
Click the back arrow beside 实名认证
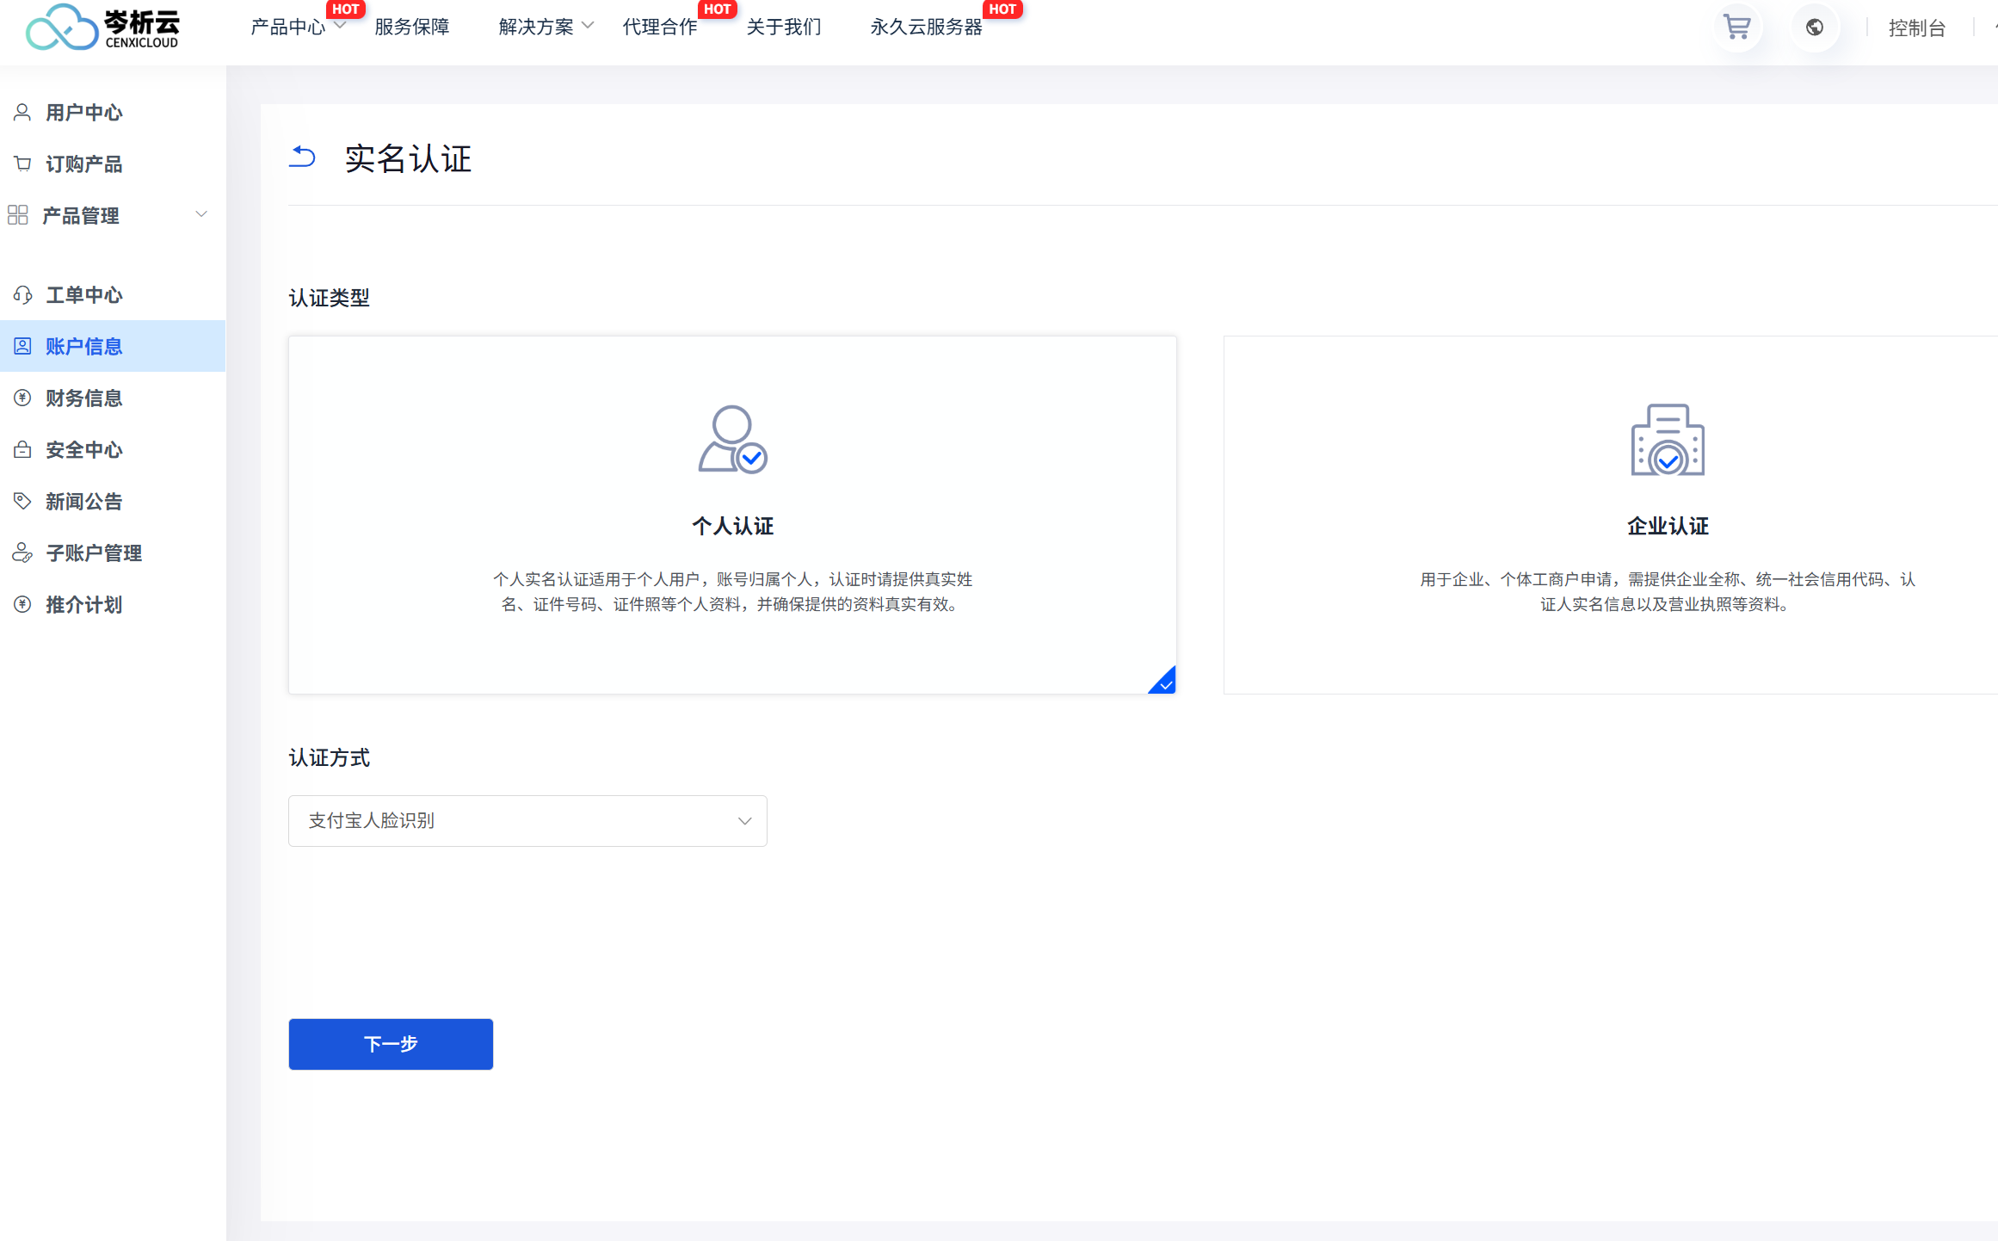coord(302,157)
